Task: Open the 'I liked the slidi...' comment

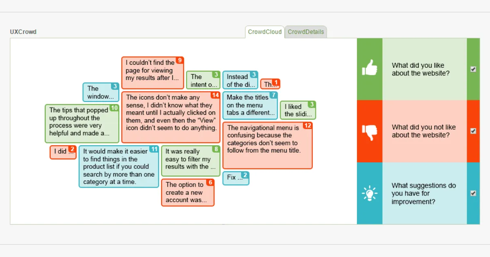Action: pos(298,110)
